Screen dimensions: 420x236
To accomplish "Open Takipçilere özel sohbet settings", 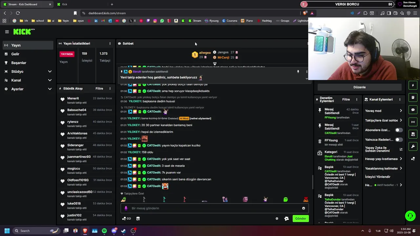I will [x=384, y=120].
